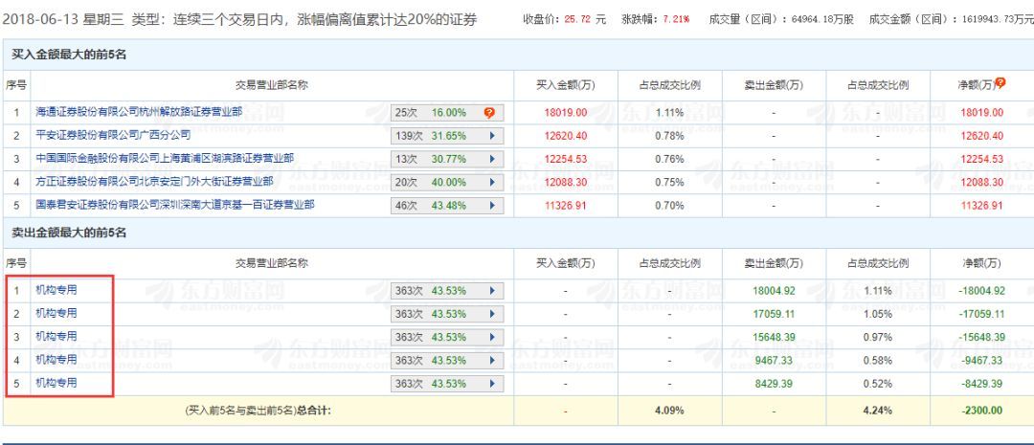The height and width of the screenshot is (445, 1034).
Task: Open 方正证券北京安定门外大街 branch link
Action: 153,181
